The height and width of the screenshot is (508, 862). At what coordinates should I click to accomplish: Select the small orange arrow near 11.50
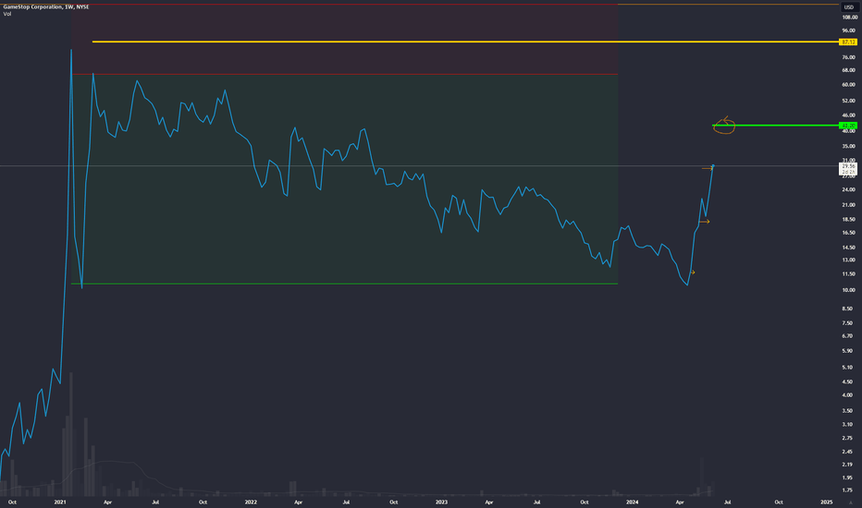click(693, 272)
